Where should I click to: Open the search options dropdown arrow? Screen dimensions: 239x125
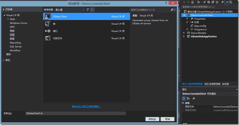pos(175,10)
